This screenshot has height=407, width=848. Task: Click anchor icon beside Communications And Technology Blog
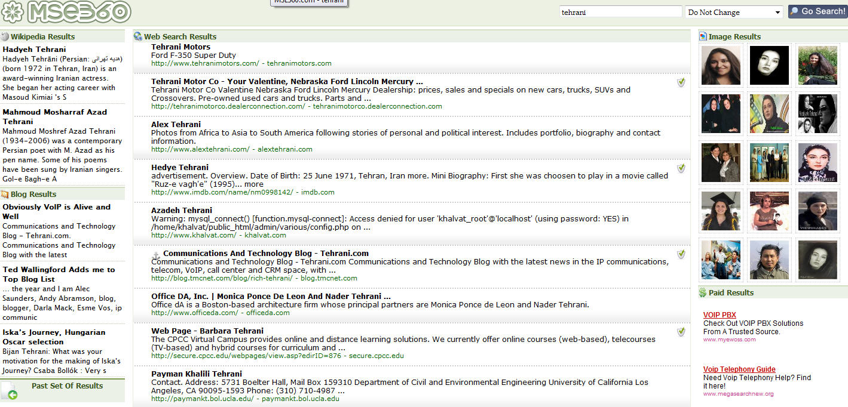click(x=156, y=255)
